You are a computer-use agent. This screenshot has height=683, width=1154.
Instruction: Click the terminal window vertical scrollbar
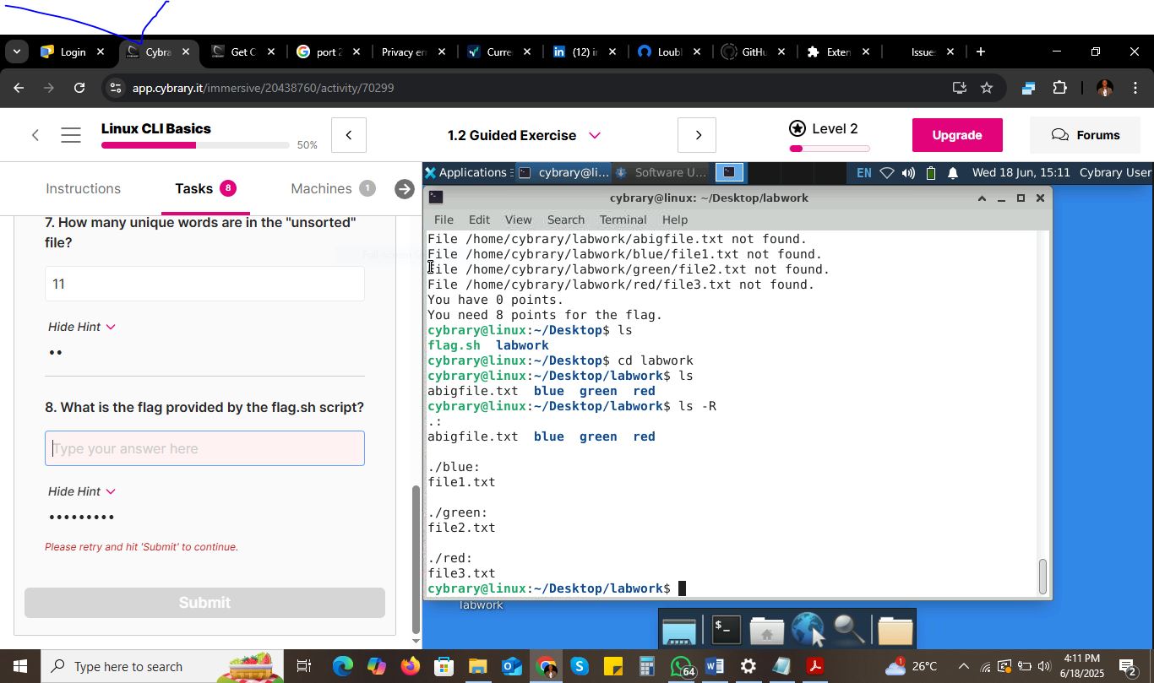click(x=1043, y=576)
